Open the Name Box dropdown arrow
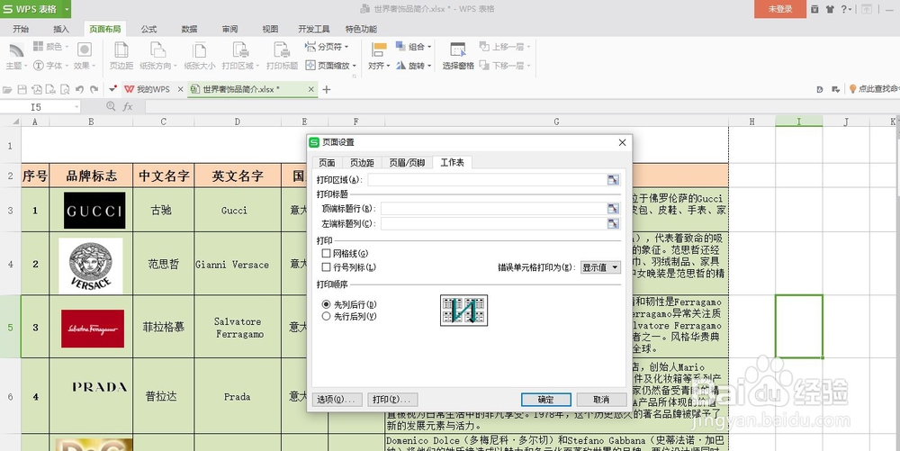The width and height of the screenshot is (900, 451). pyautogui.click(x=76, y=107)
